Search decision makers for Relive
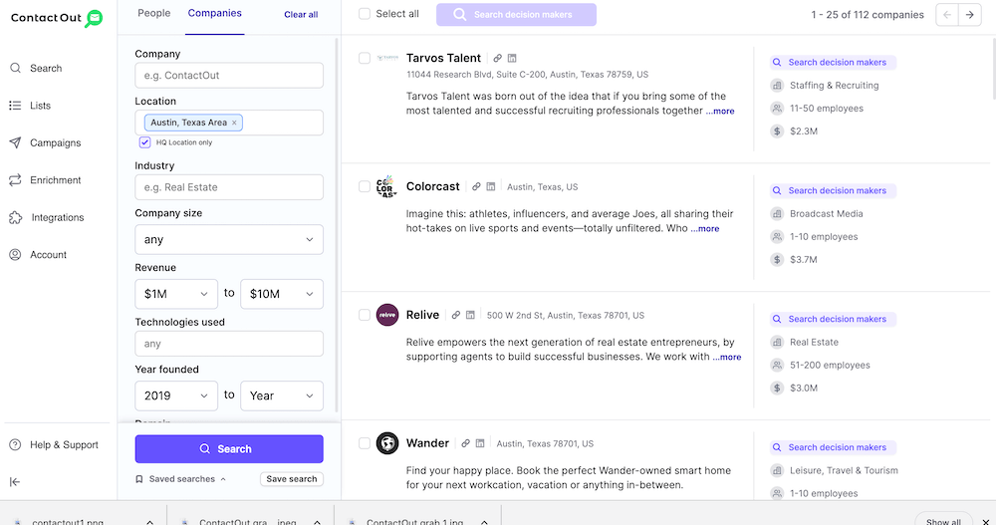 (833, 319)
